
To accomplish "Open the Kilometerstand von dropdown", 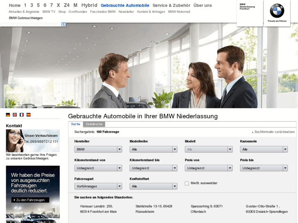I will coord(98,168).
